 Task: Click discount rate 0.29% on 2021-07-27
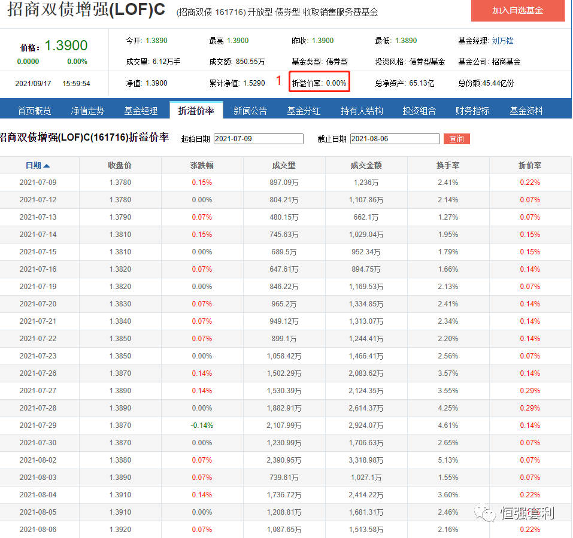click(530, 390)
